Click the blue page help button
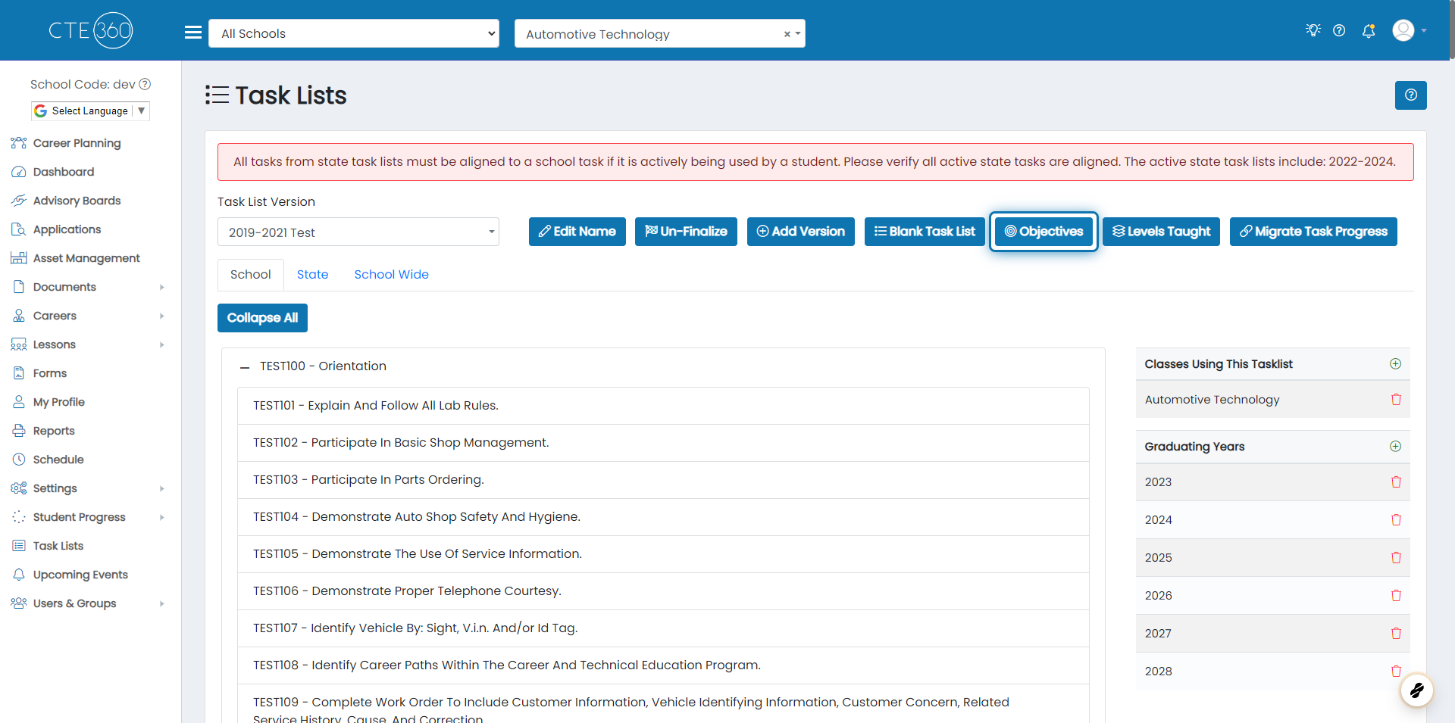The image size is (1455, 723). tap(1410, 95)
